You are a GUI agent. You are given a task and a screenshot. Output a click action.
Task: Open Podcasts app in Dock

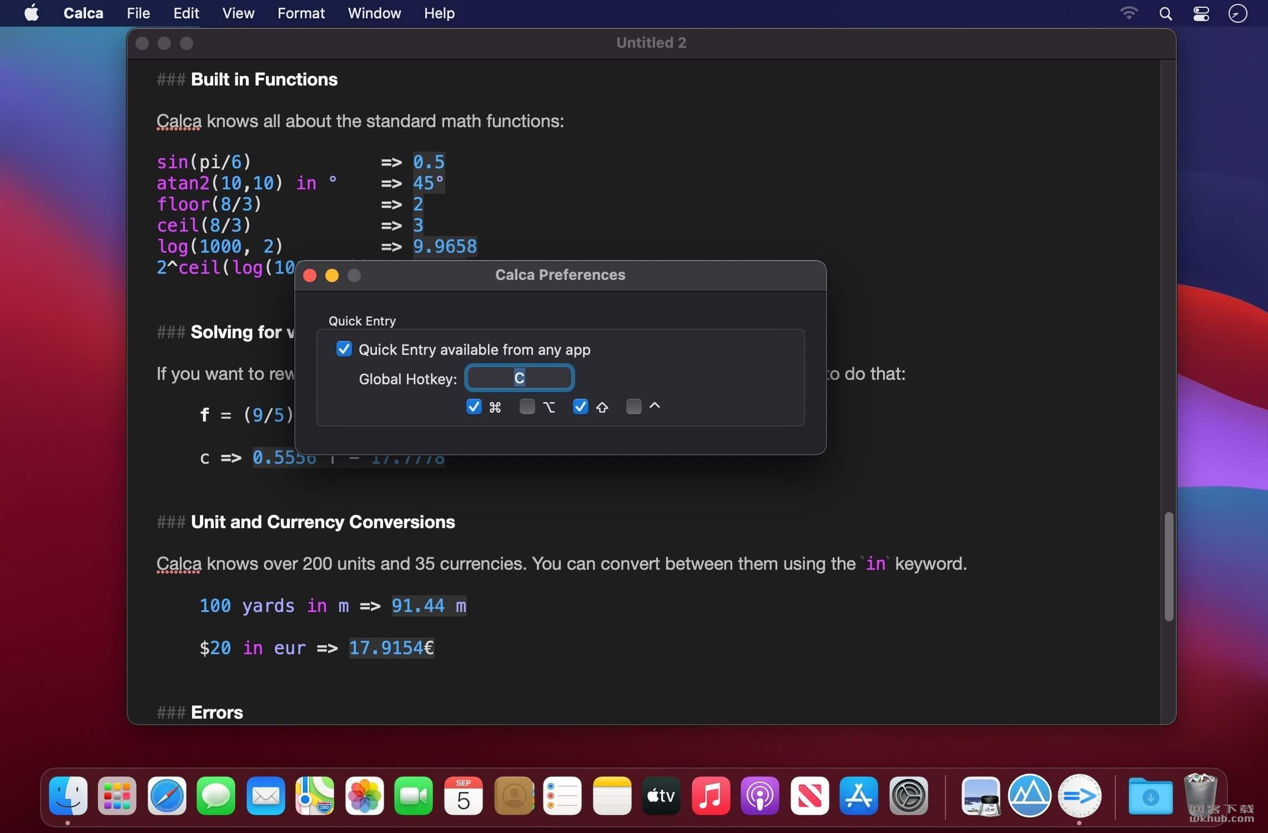pos(760,795)
